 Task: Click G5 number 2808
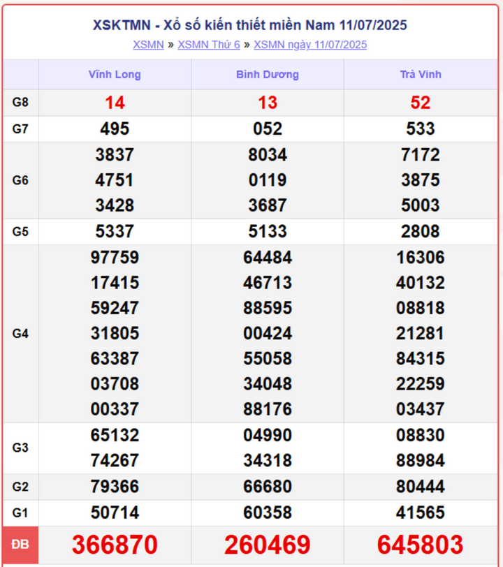pos(420,231)
